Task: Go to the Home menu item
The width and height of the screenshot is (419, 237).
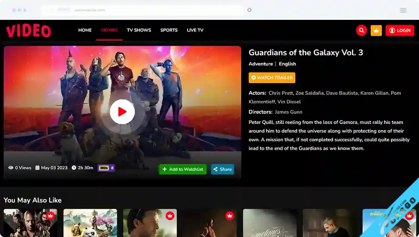Action: pos(85,30)
